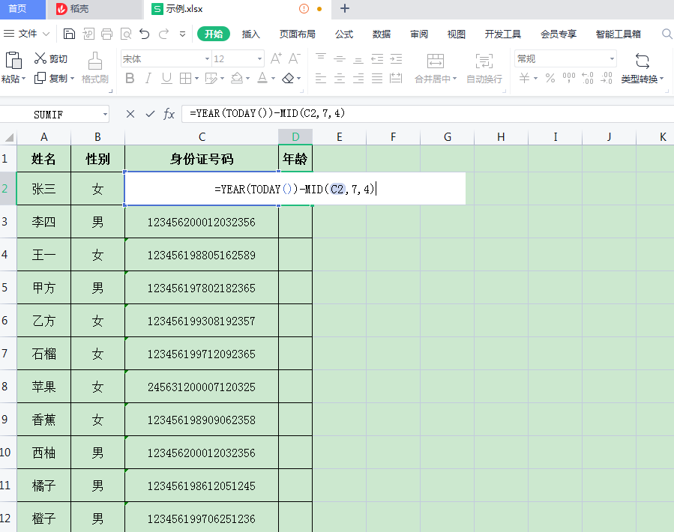
Task: Open number format dropdown 常规
Action: (612, 59)
